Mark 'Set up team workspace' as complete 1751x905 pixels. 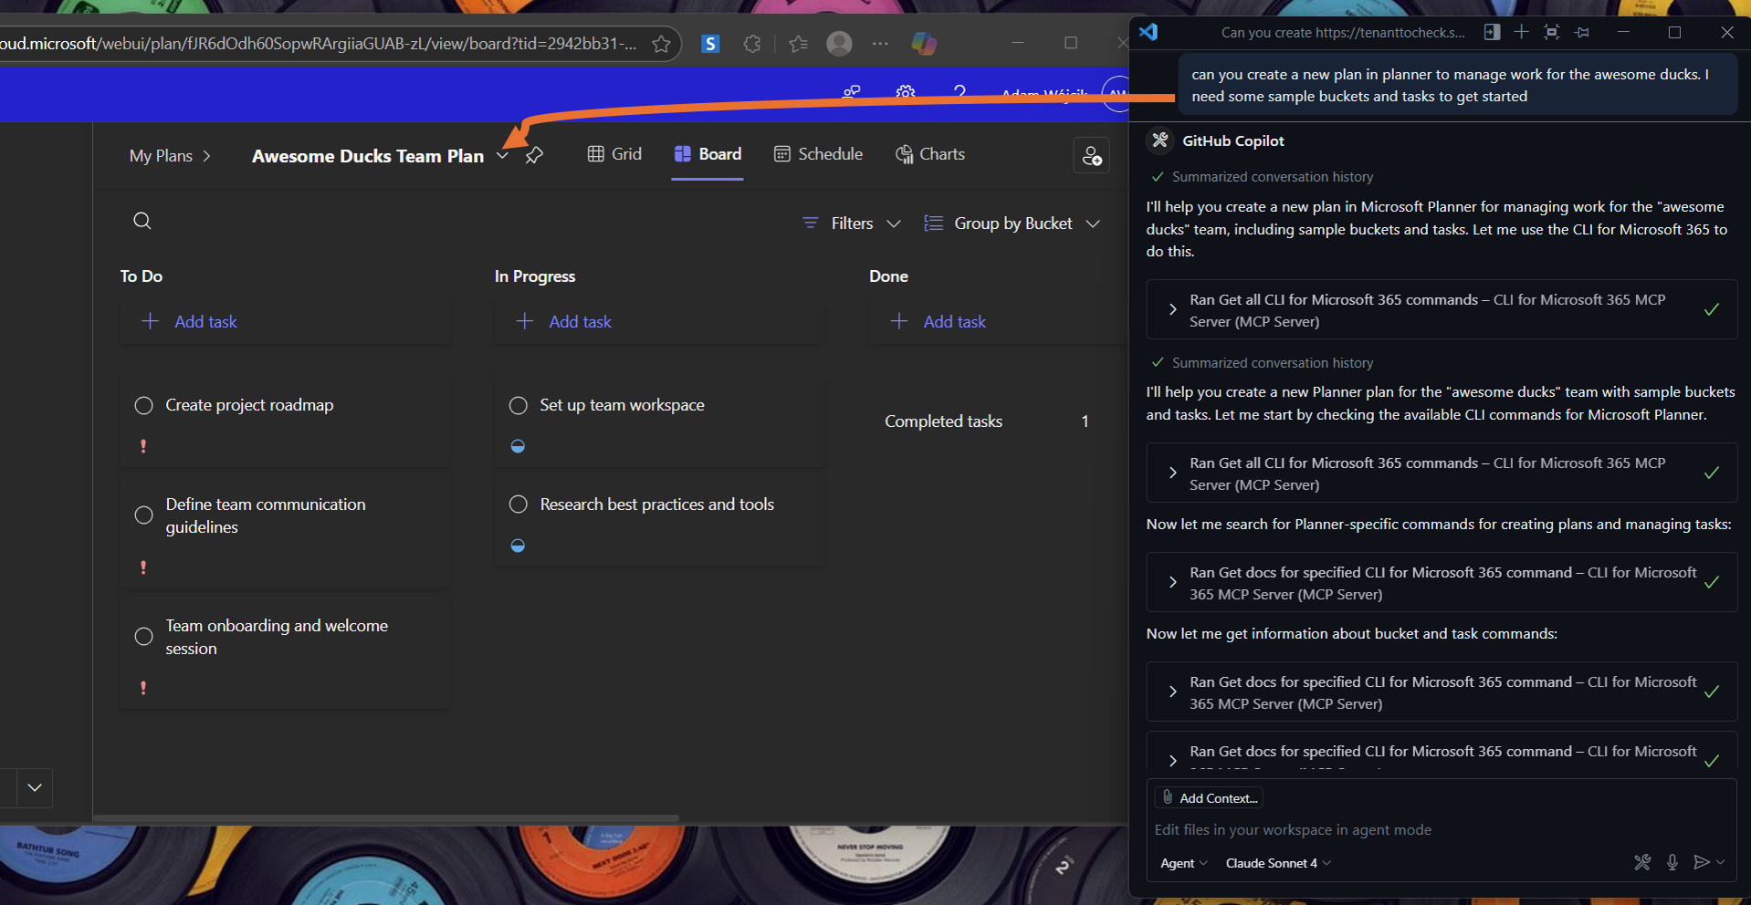pyautogui.click(x=519, y=405)
